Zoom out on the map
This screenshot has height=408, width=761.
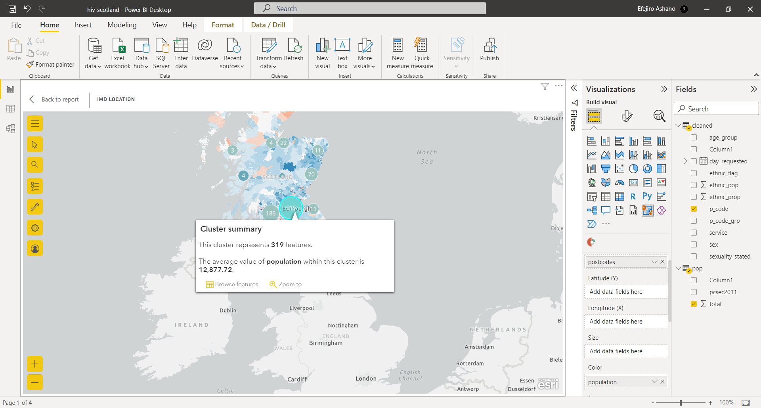coord(35,382)
